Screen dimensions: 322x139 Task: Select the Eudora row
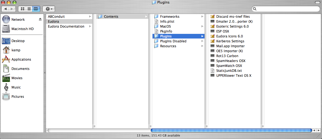69,21
